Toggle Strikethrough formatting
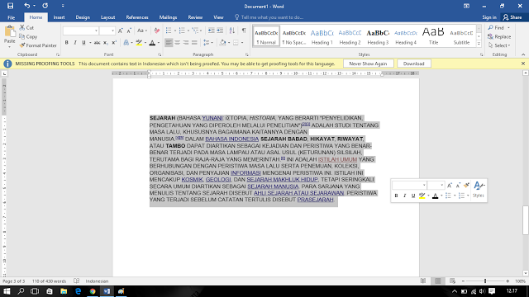The height and width of the screenshot is (297, 529). [x=97, y=43]
